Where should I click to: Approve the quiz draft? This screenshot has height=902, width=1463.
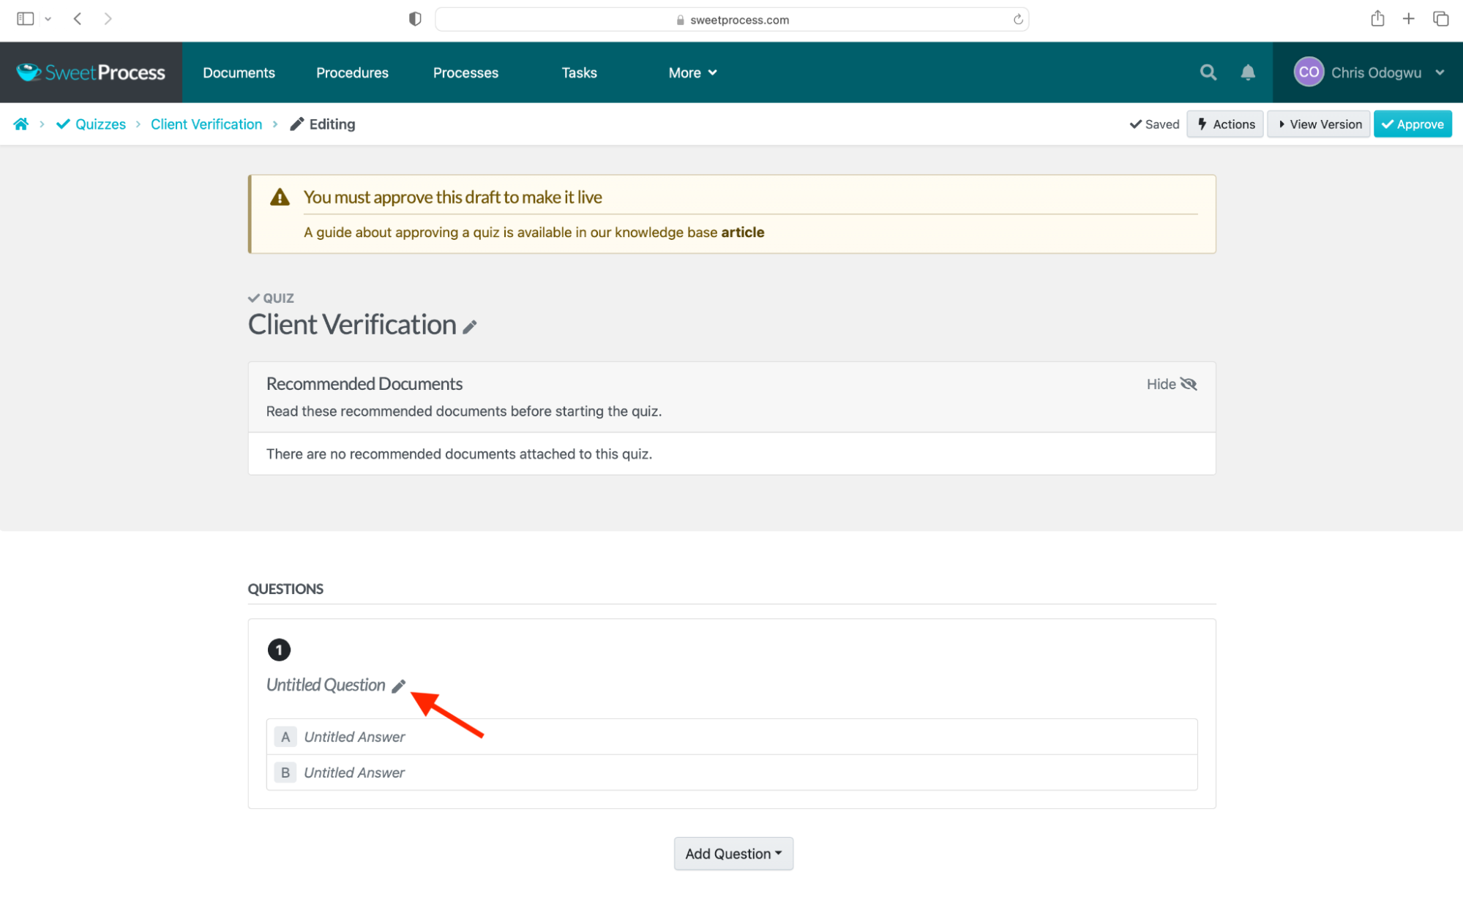point(1413,124)
